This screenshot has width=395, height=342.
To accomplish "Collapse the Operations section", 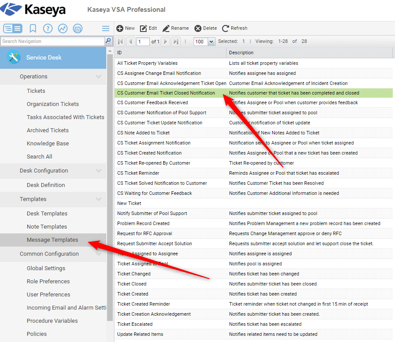I will pos(98,76).
